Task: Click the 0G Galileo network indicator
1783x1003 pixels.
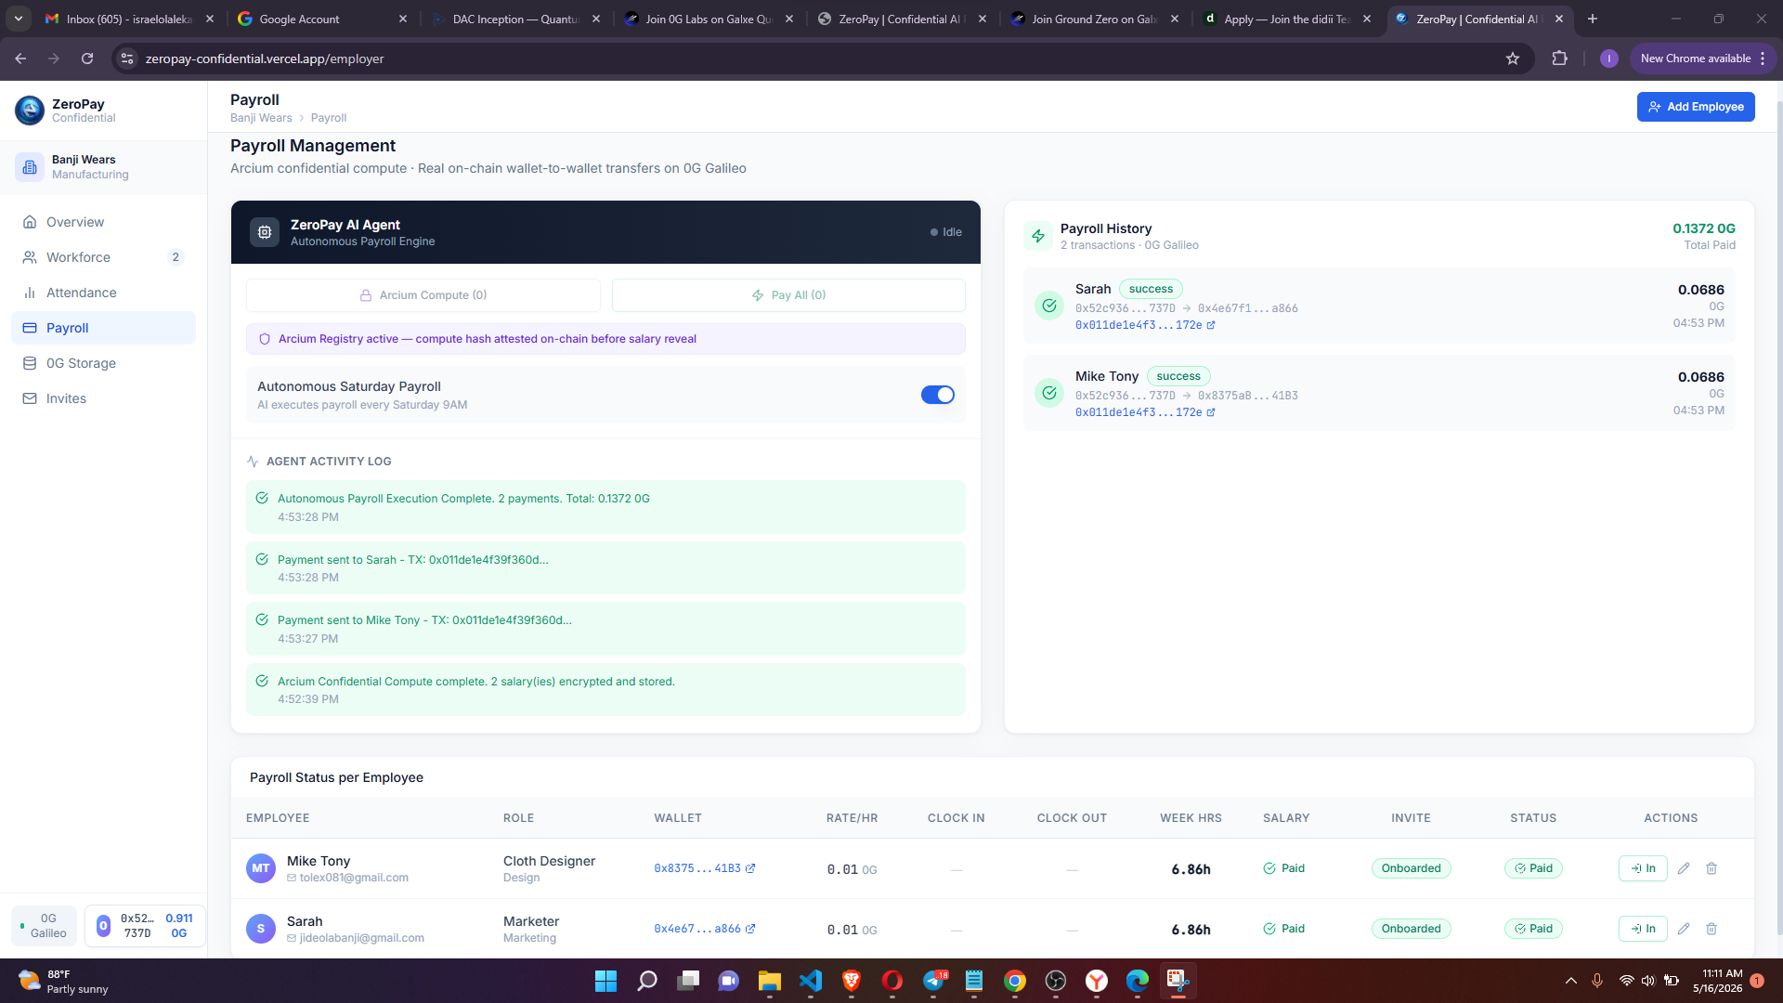Action: pyautogui.click(x=44, y=926)
